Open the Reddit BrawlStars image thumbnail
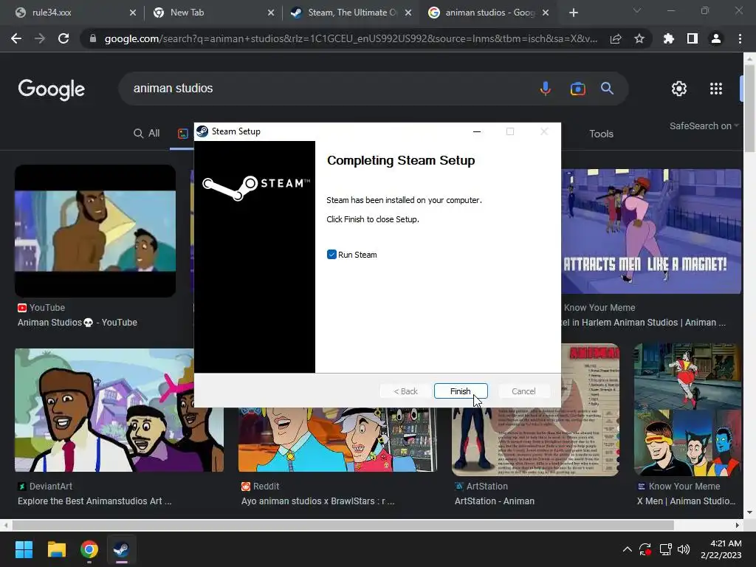 [337, 439]
